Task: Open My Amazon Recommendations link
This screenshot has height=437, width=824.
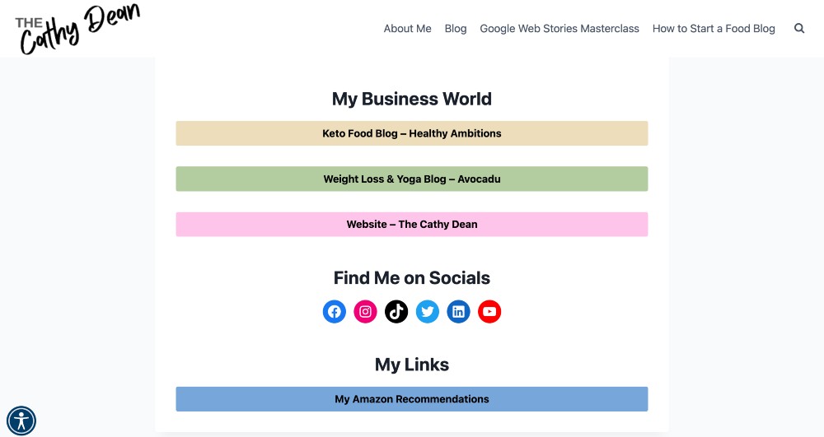Action: click(412, 399)
